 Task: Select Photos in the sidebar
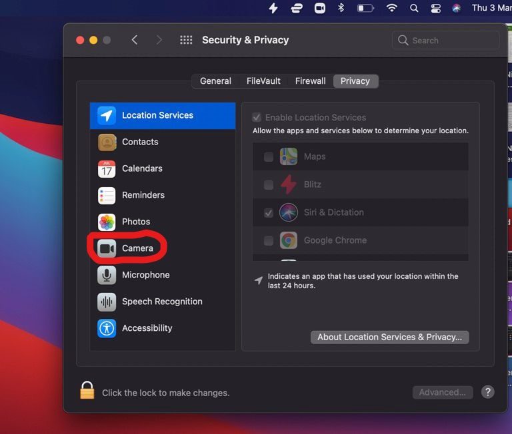coord(135,222)
